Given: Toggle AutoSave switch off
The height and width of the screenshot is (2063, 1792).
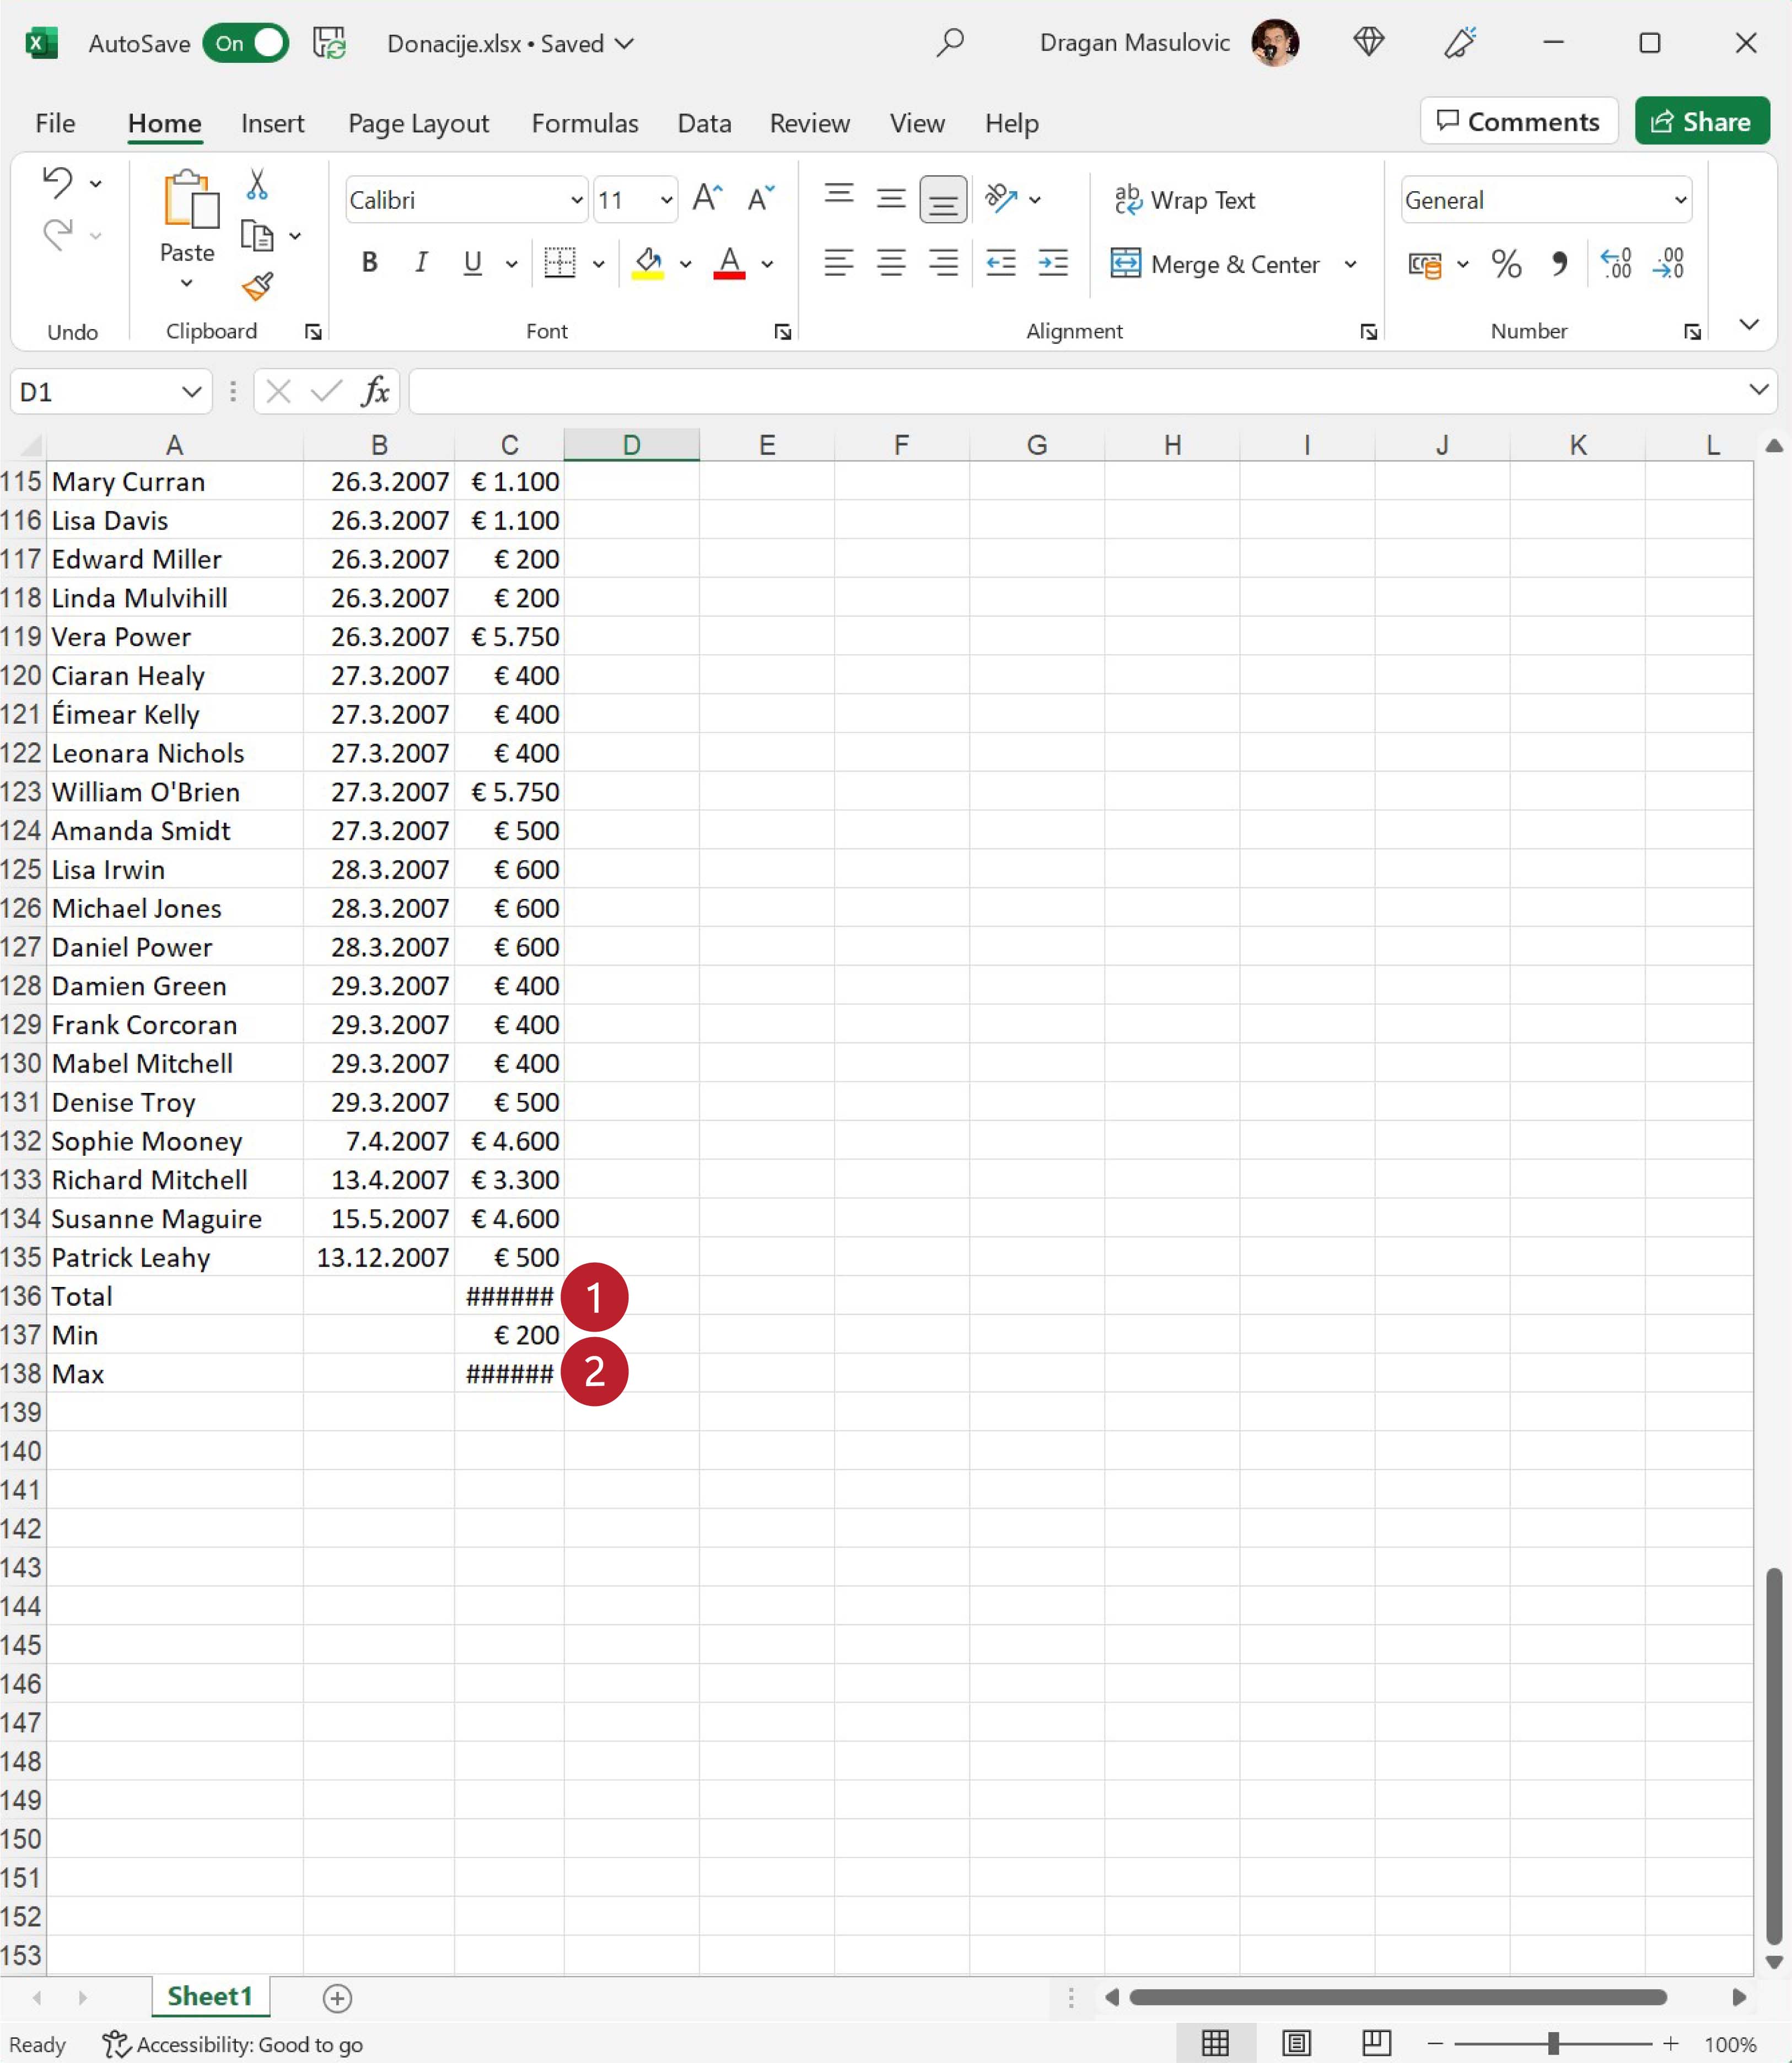Looking at the screenshot, I should pyautogui.click(x=246, y=43).
